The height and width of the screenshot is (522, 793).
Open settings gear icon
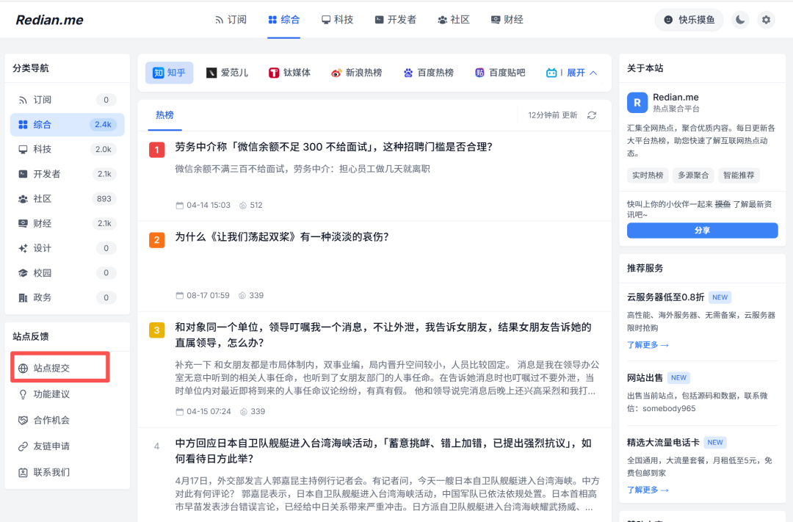pos(766,20)
